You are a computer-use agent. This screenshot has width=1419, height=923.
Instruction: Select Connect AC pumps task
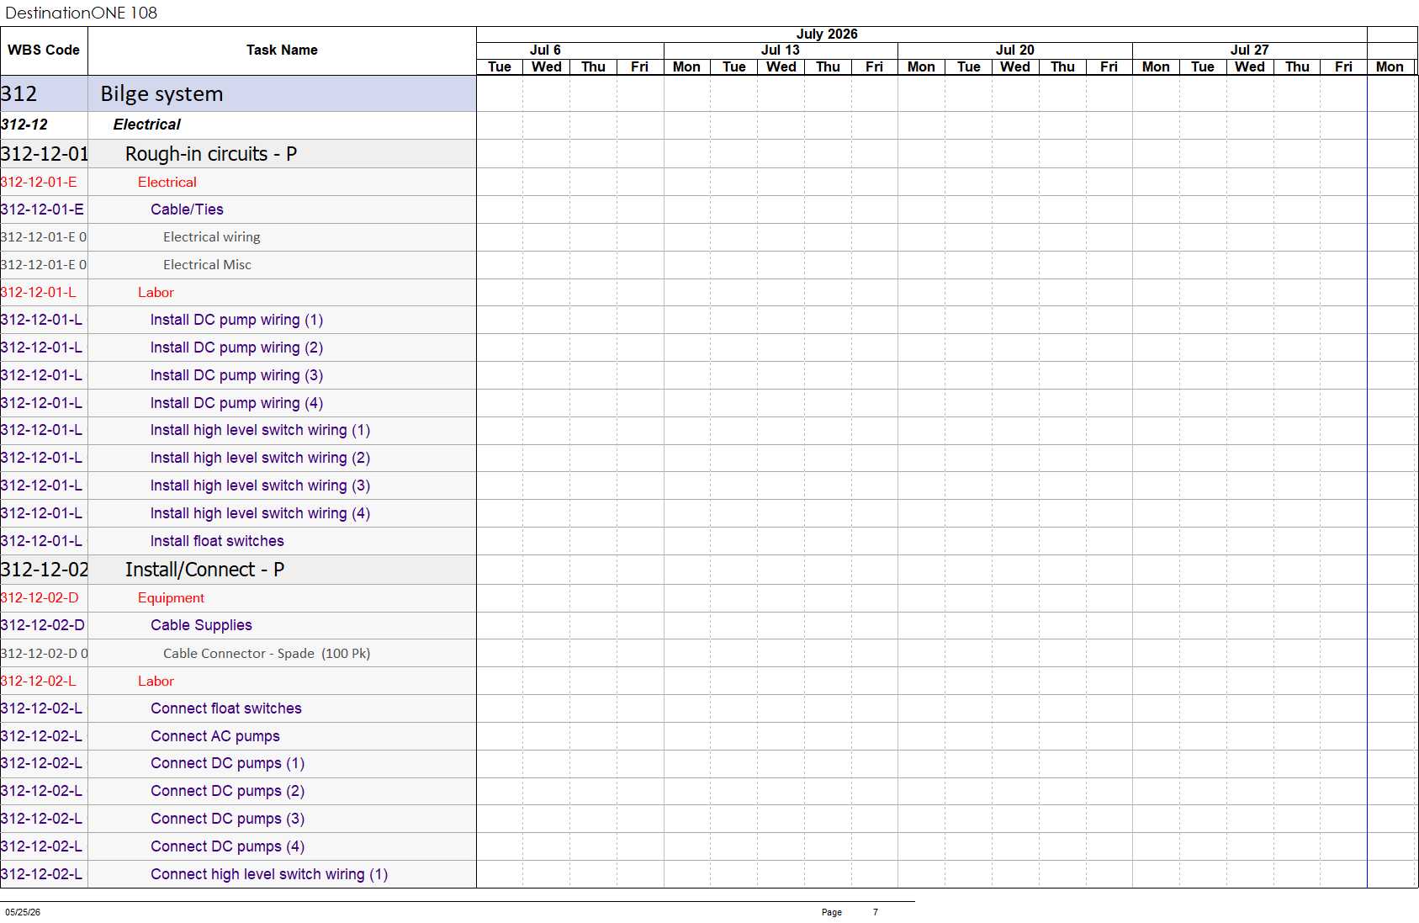238,736
